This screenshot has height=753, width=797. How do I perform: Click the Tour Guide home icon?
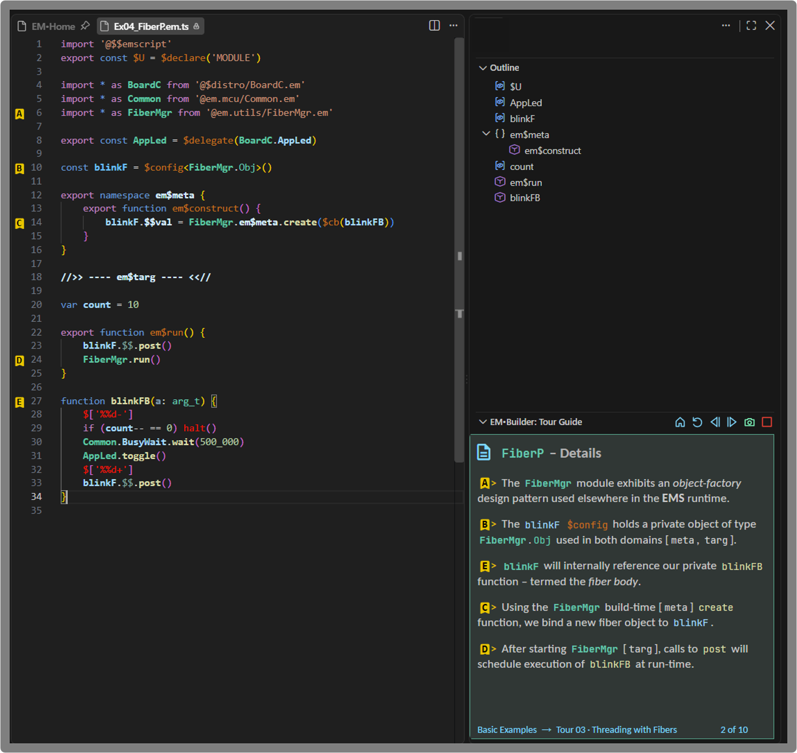(x=680, y=422)
